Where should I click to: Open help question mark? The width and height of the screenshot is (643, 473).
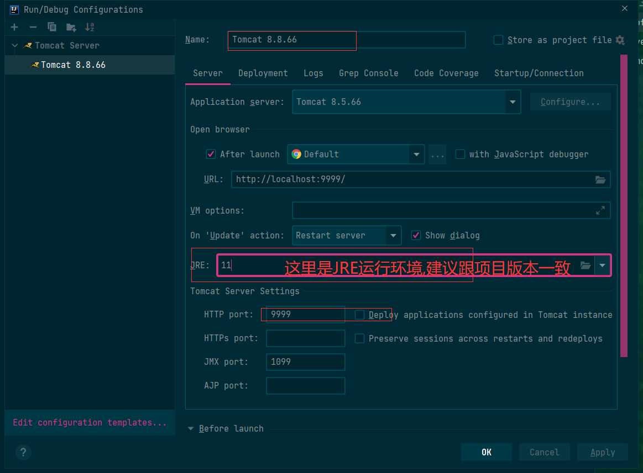tap(23, 452)
